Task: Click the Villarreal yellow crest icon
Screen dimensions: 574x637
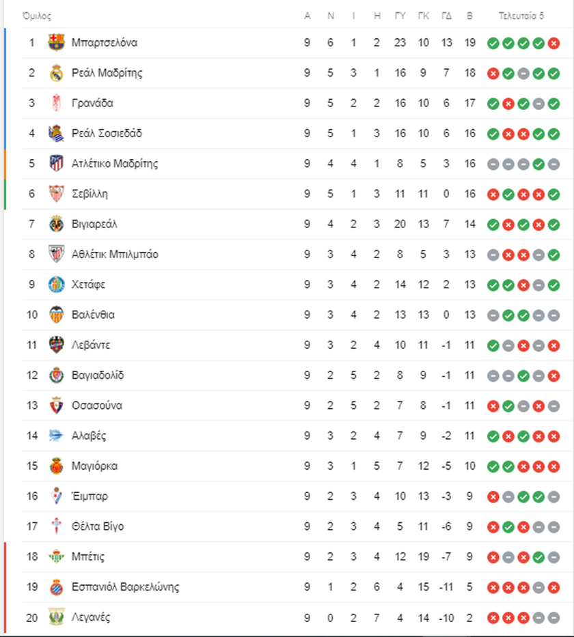Action: 56,224
